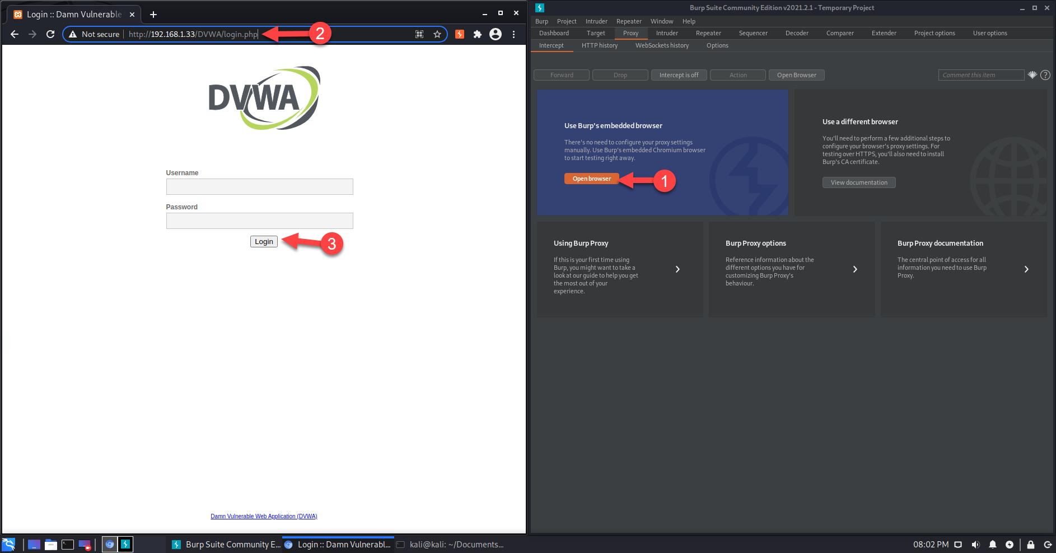
Task: Click the Comment this item field
Action: pyautogui.click(x=981, y=75)
